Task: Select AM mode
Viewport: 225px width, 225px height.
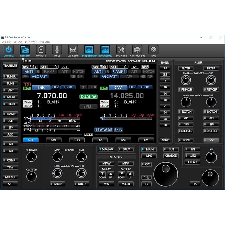Action: click(x=123, y=140)
